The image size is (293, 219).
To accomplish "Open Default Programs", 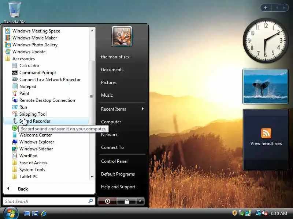I will click(x=118, y=174).
